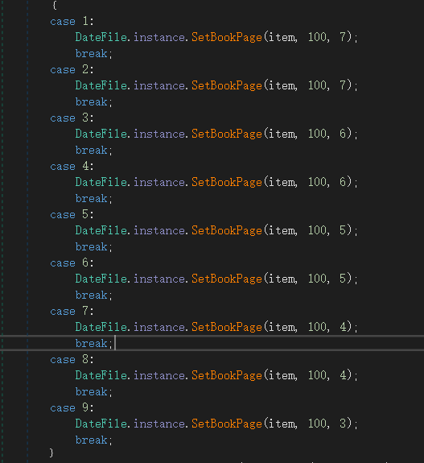This screenshot has width=424, height=463.
Task: Click the 'case 6:' label
Action: tap(72, 263)
